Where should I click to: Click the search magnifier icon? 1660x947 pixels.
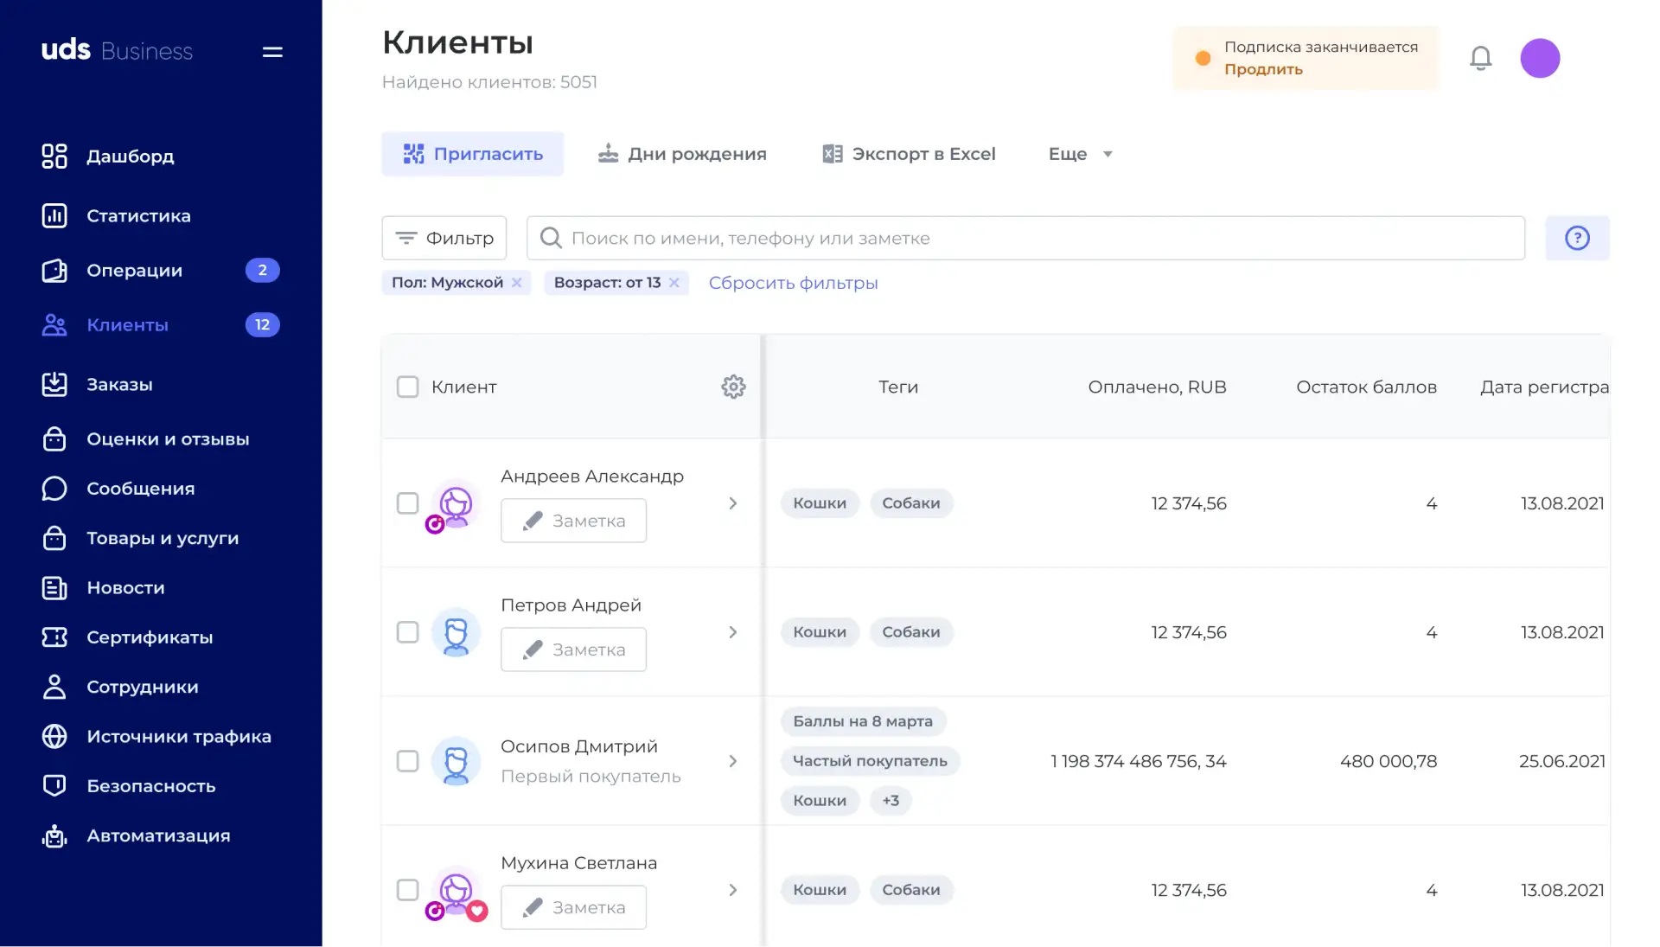pyautogui.click(x=551, y=238)
